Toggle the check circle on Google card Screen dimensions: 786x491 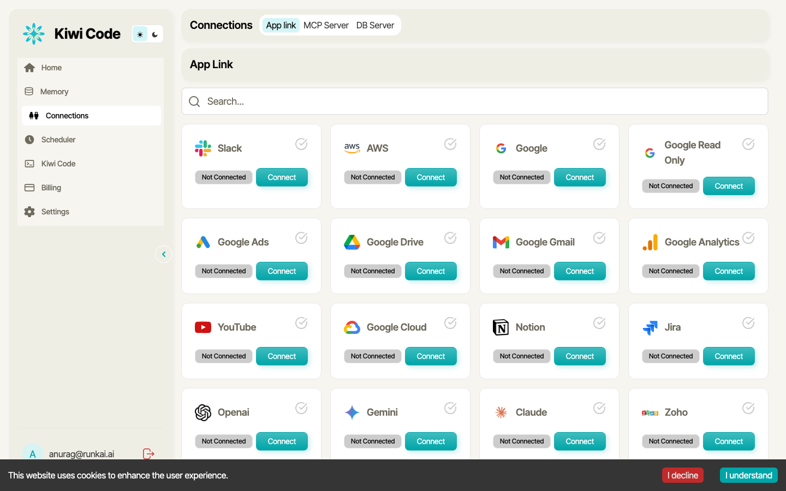pyautogui.click(x=599, y=144)
